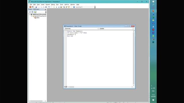Image resolution: width=184 pixels, height=103 pixels.
Task: Click the code window scroll-right arrow
Action: tap(132, 87)
